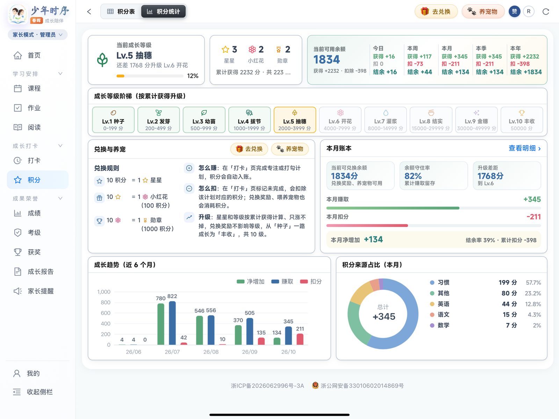Toggle 扣分 legend in trend chart
The image size is (559, 419).
coord(311,281)
